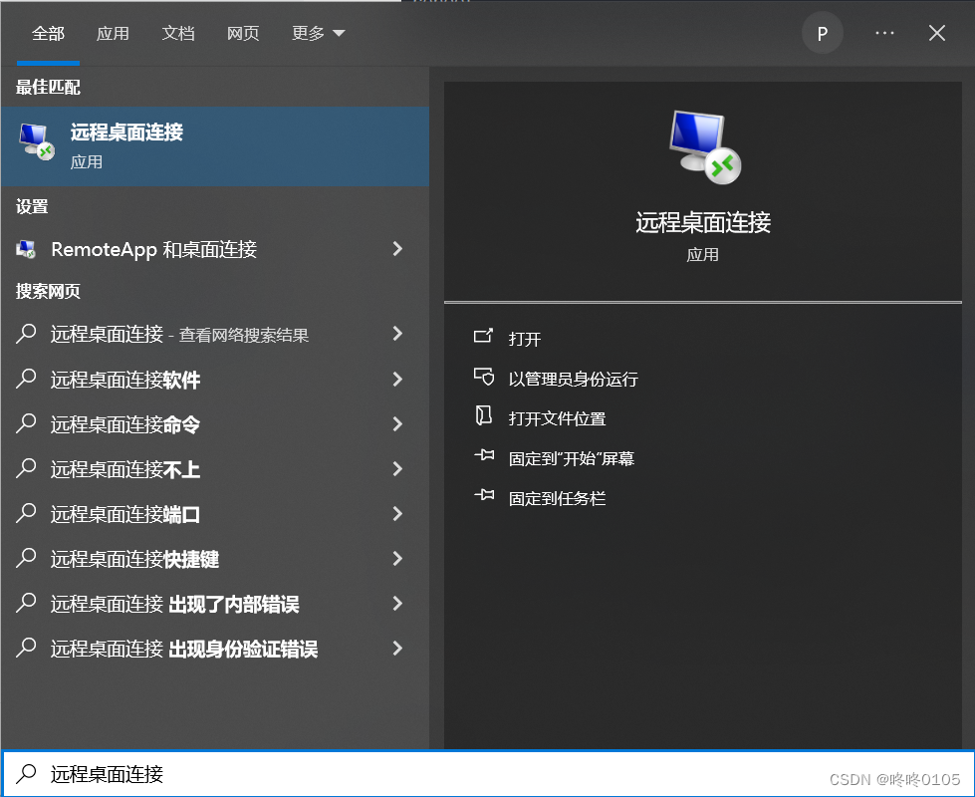Screen dimensions: 975x797
Task: Click magnifier icon beside 出现了内部错误 suggestion
Action: pos(26,603)
